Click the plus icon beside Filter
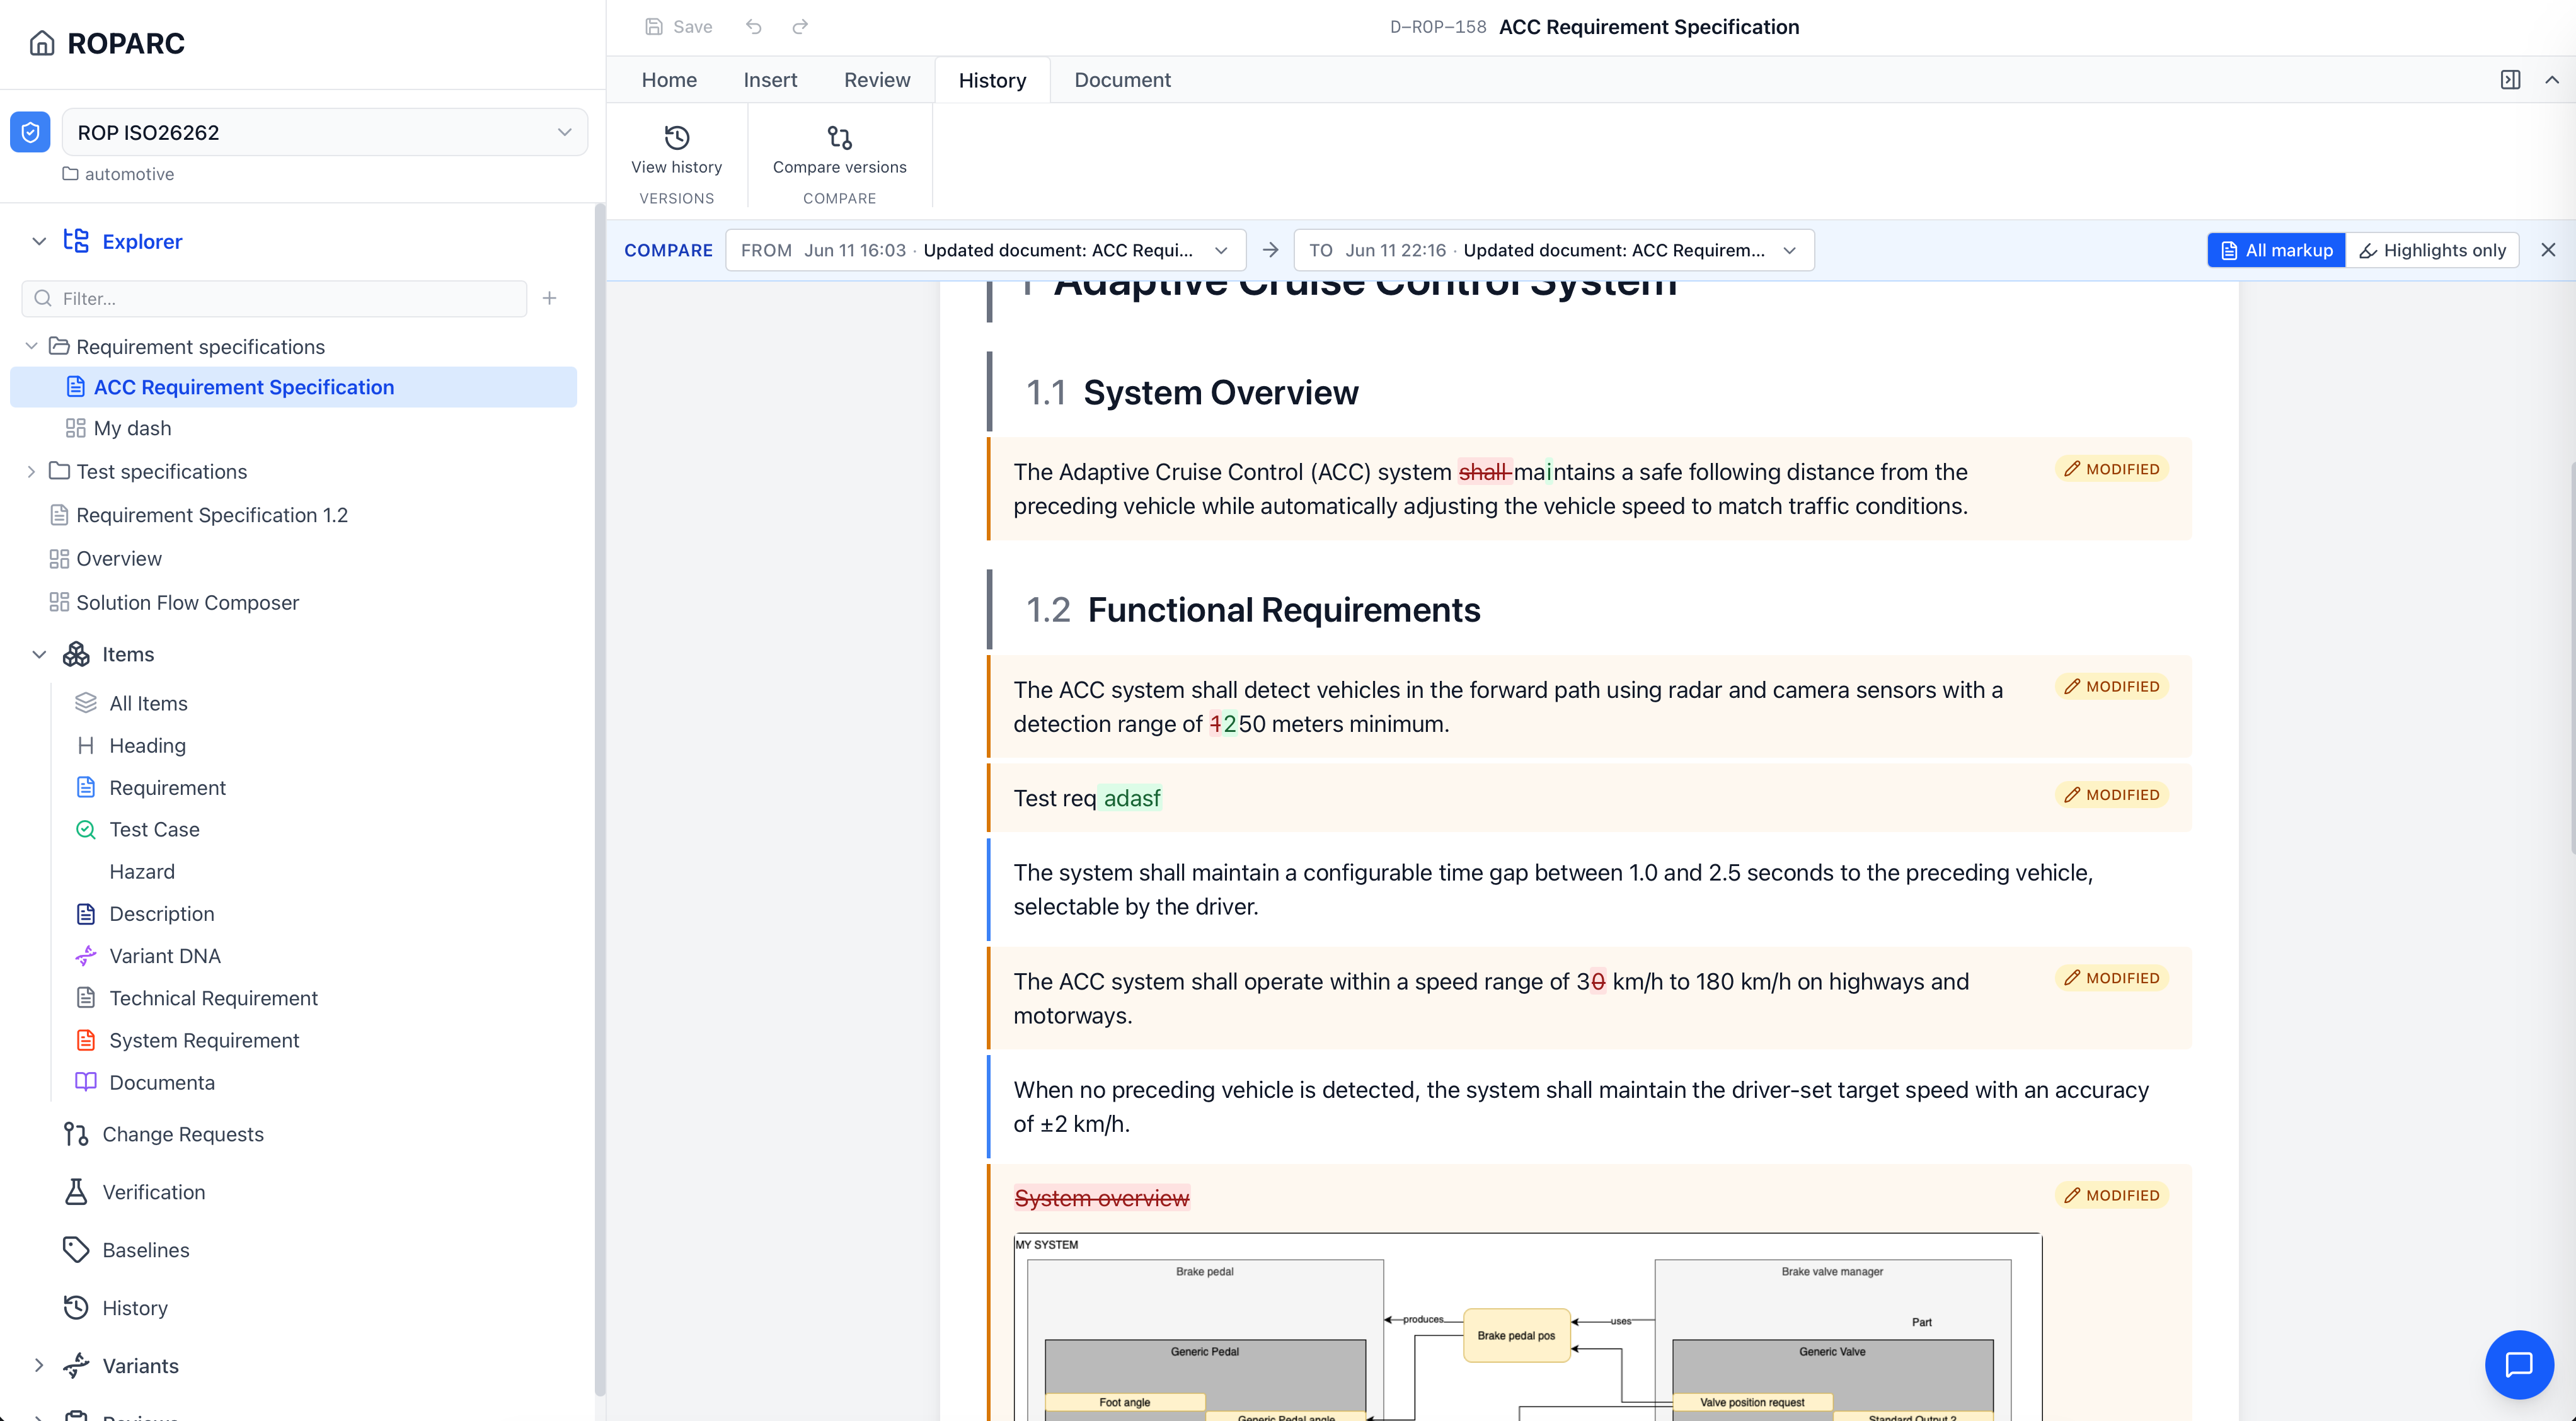The width and height of the screenshot is (2576, 1421). (x=549, y=298)
